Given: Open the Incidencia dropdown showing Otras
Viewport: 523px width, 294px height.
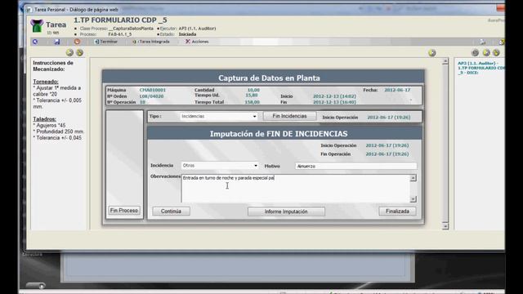Looking at the screenshot, I should click(220, 165).
